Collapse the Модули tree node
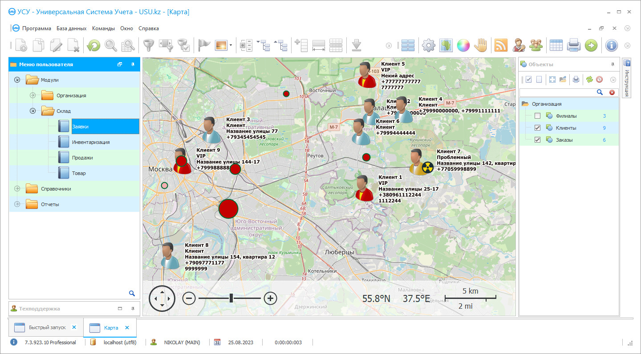This screenshot has height=354, width=641. pyautogui.click(x=17, y=80)
